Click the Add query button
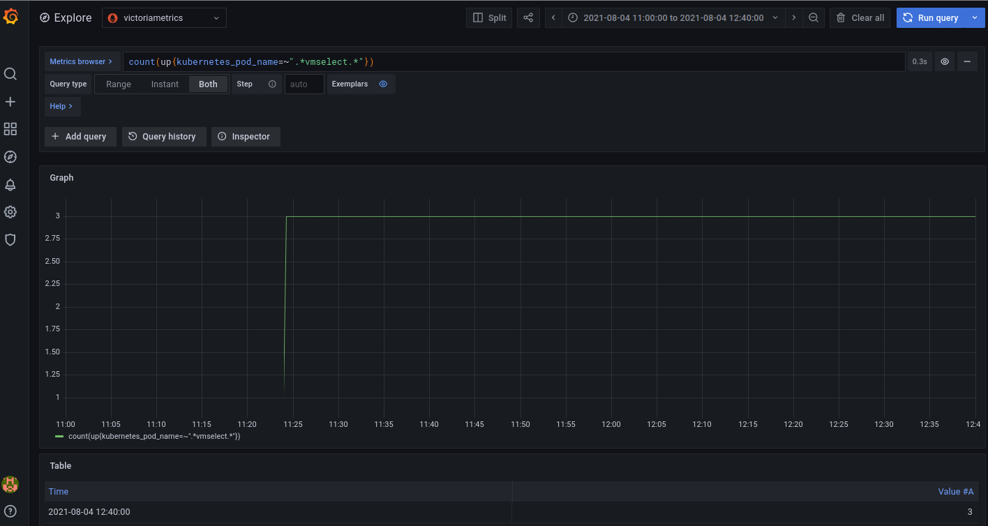The width and height of the screenshot is (988, 526). (x=80, y=137)
